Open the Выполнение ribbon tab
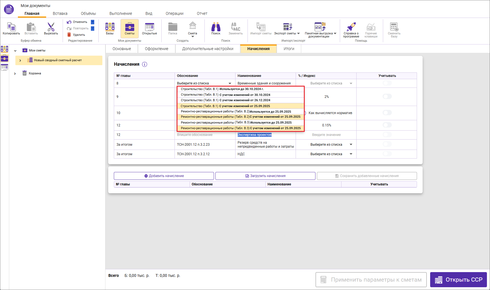The width and height of the screenshot is (490, 290). [x=121, y=13]
